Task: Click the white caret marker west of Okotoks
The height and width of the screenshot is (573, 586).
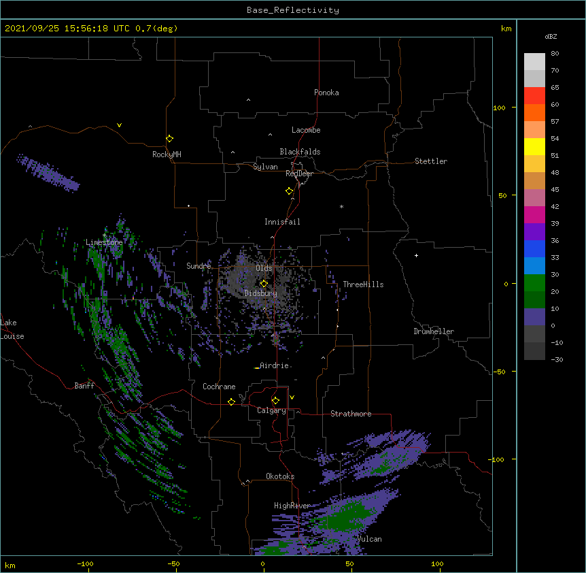Action: (x=247, y=481)
